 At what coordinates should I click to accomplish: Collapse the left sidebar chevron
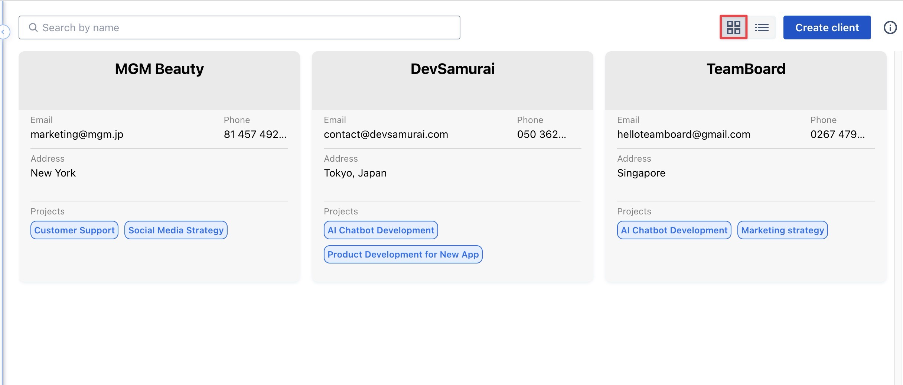[x=4, y=32]
